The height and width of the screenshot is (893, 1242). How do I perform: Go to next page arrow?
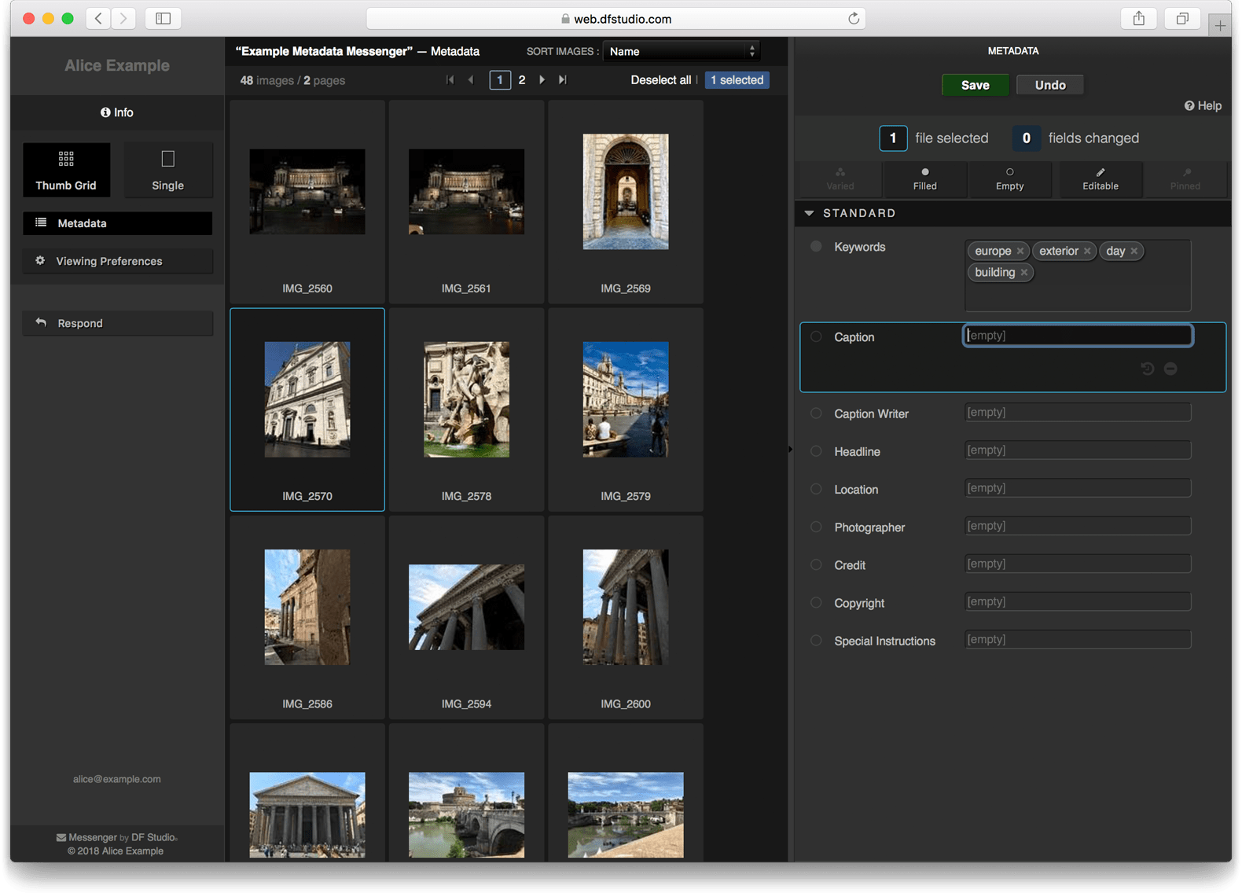coord(542,79)
